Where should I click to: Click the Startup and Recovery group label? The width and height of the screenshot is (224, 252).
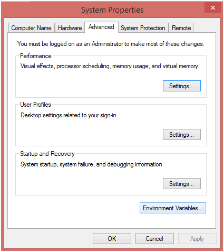tap(47, 154)
